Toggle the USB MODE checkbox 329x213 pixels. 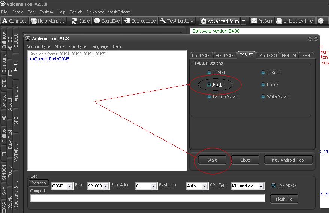point(274,186)
